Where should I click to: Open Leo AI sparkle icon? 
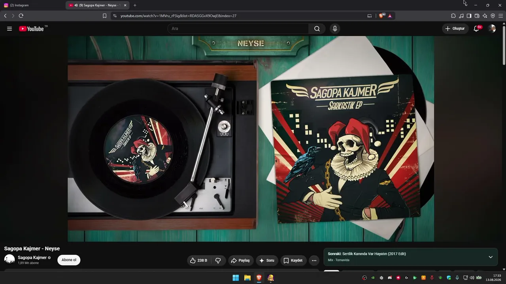pos(485,16)
